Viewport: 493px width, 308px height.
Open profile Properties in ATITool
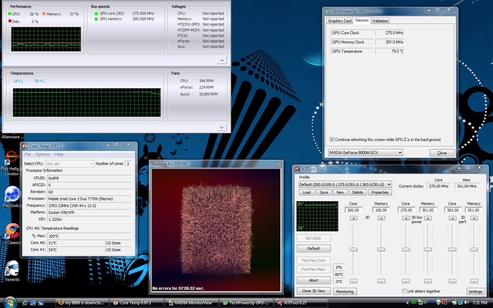click(380, 192)
